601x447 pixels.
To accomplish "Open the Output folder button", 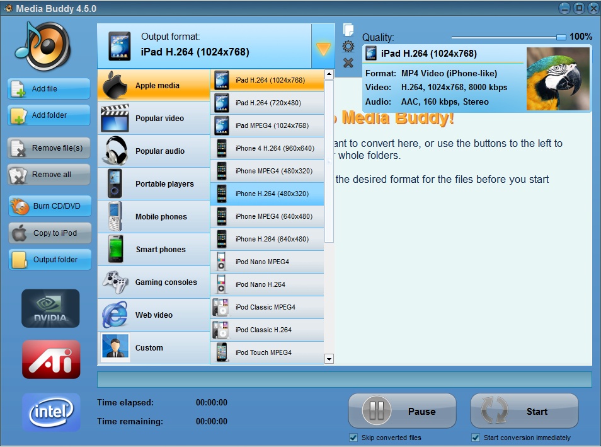I will click(50, 259).
